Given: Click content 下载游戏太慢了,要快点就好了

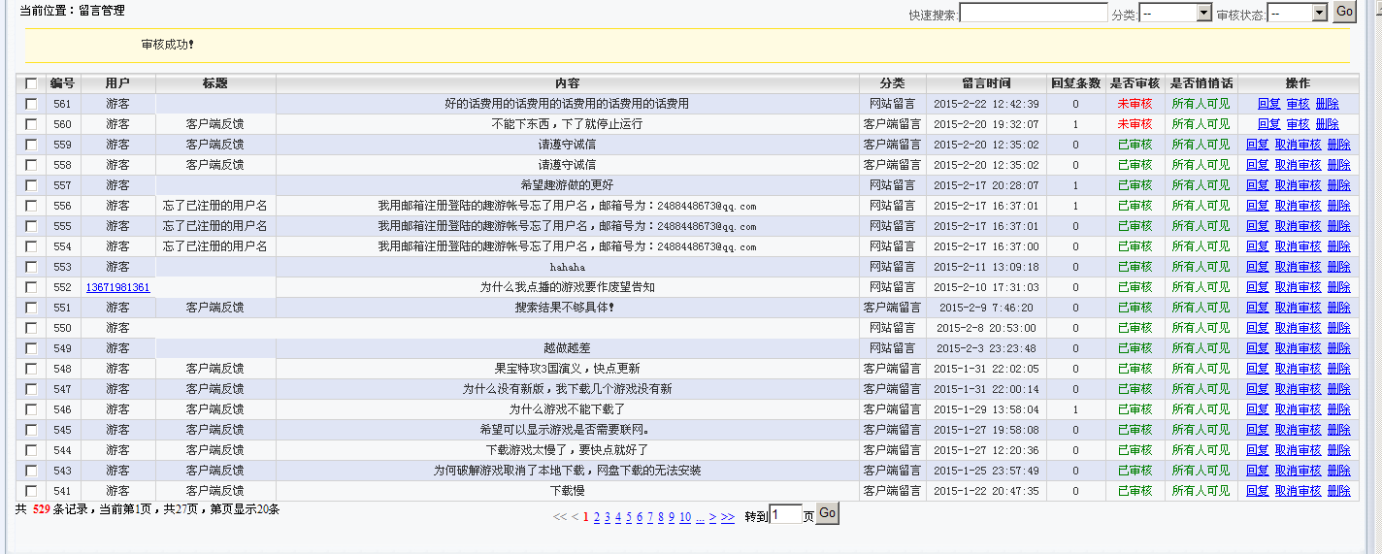Looking at the screenshot, I should (x=568, y=450).
